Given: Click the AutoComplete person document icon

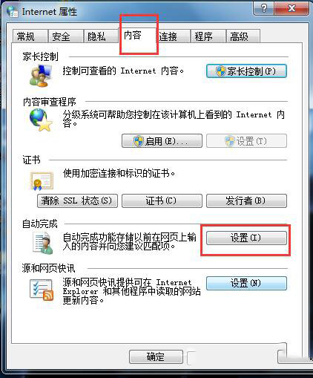Looking at the screenshot, I should (43, 243).
